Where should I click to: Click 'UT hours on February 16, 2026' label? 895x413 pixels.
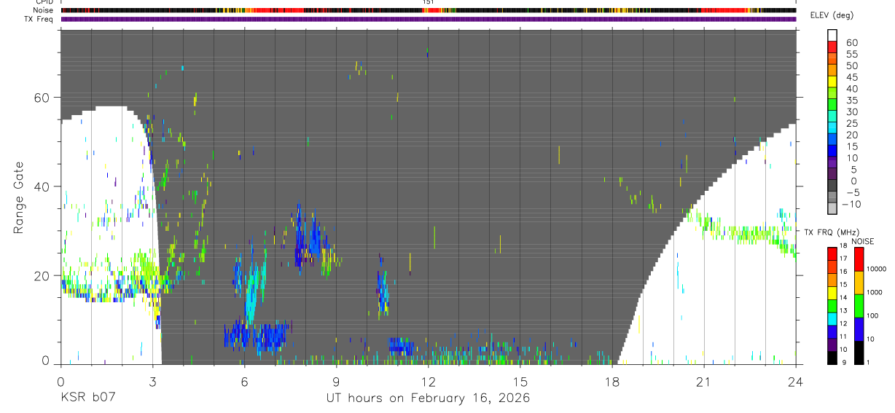coord(428,398)
